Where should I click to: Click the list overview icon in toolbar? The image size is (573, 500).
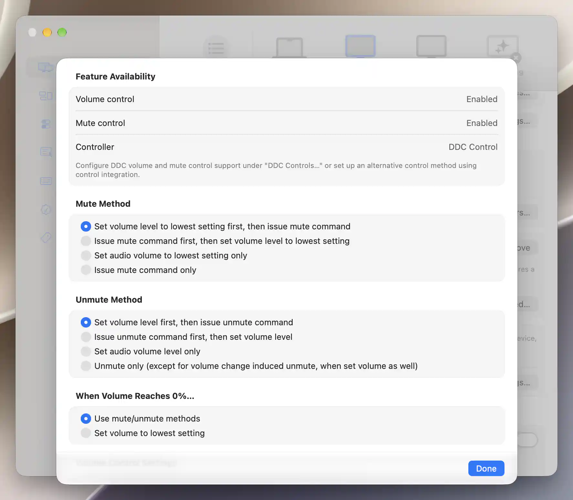216,48
